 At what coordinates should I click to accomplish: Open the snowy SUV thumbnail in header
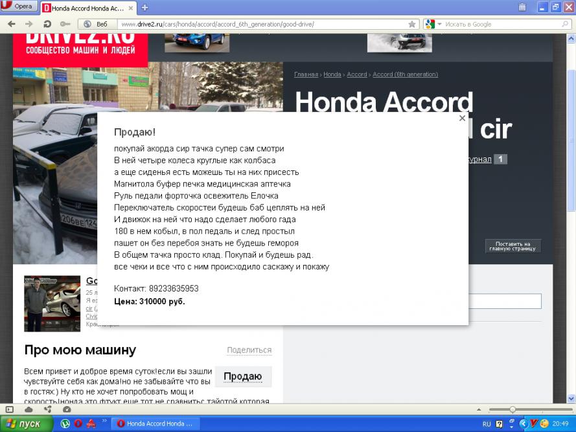coord(400,43)
